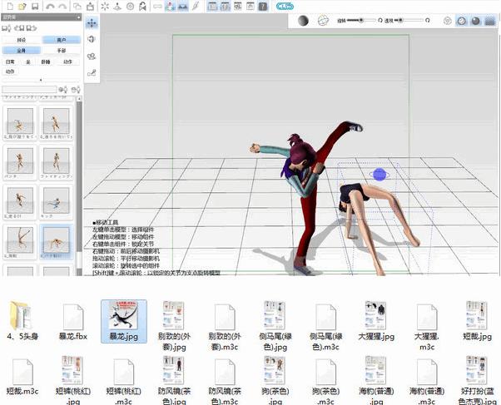This screenshot has width=501, height=405.
Task: Select the 手部 hand tab
Action: point(62,51)
